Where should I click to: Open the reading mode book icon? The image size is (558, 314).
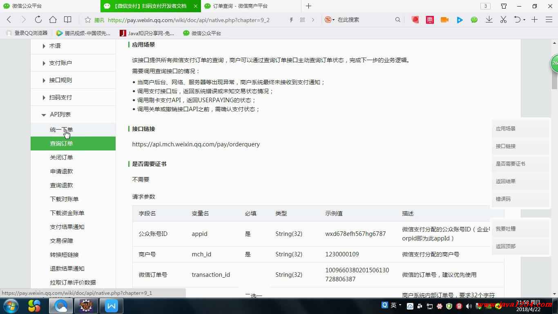tap(68, 20)
